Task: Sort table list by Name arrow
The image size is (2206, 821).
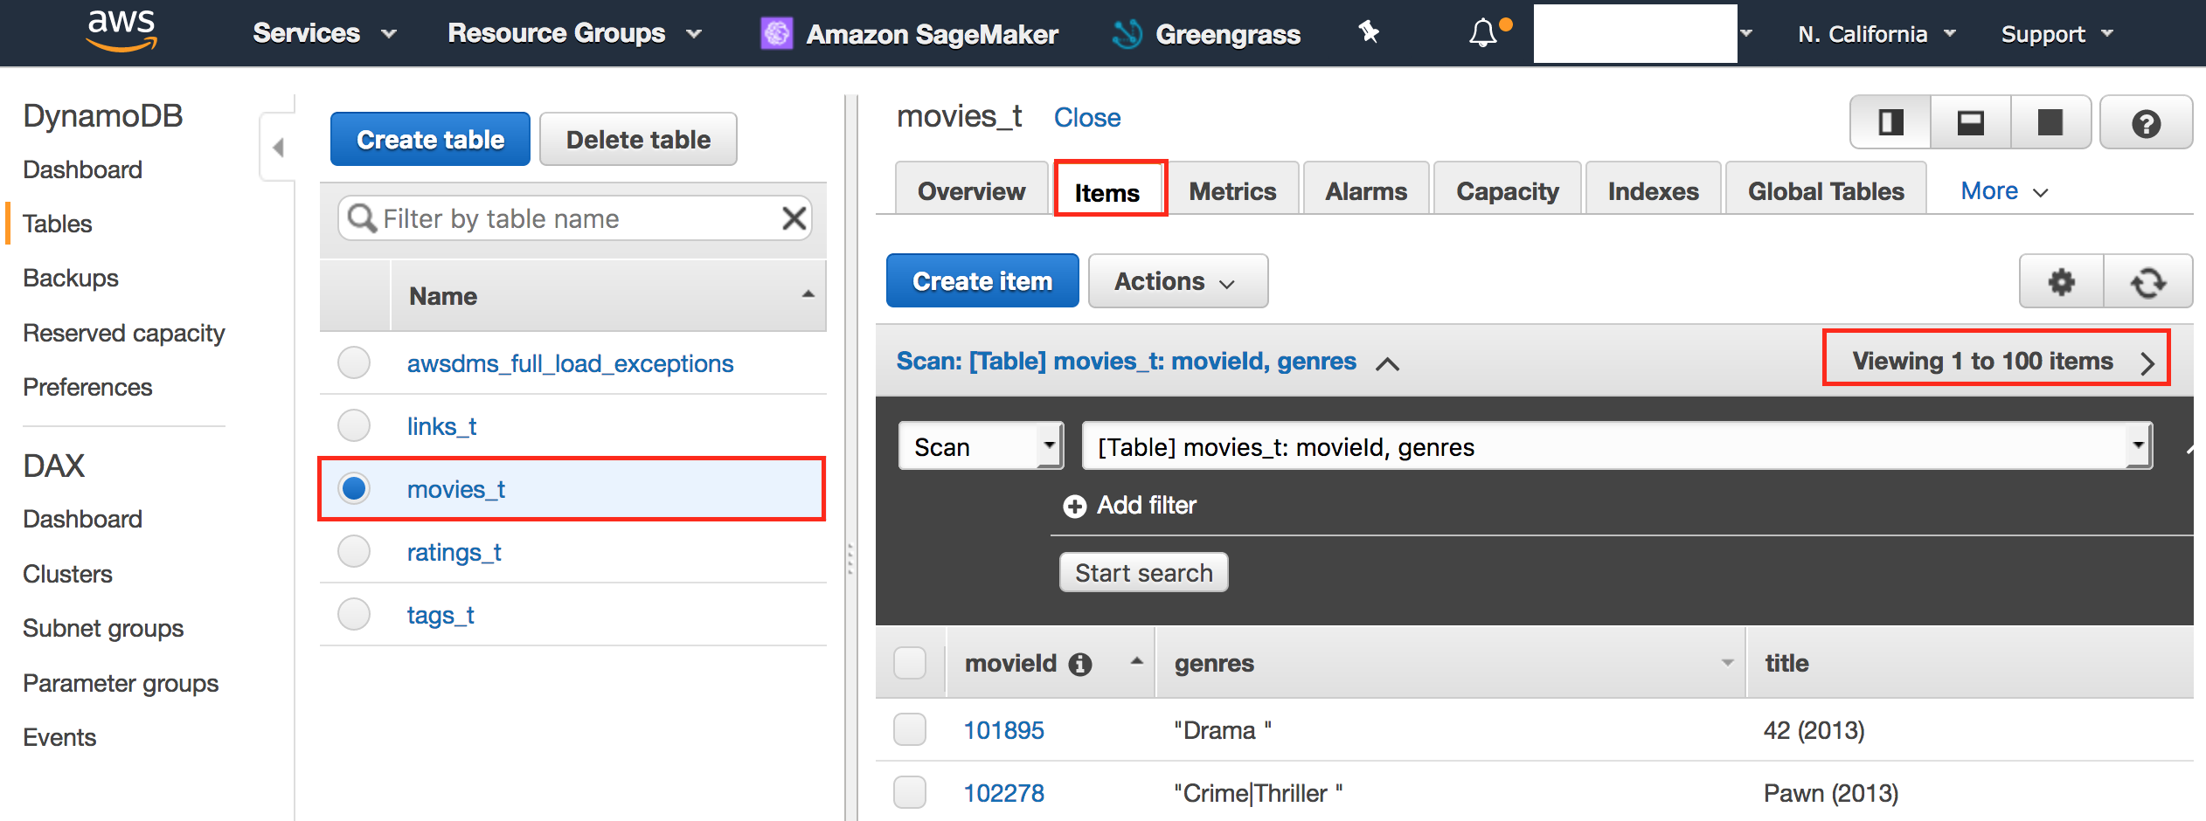Action: [x=808, y=294]
